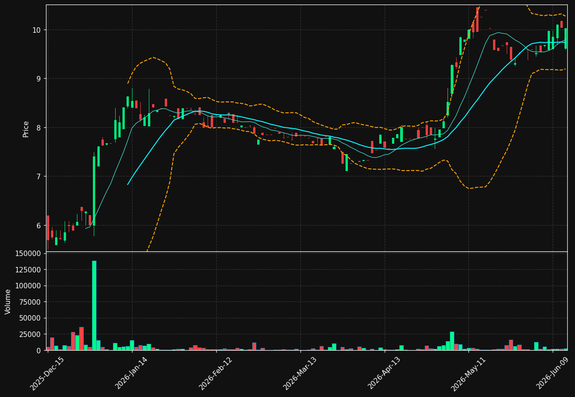Screen dimensions: 575x397
Task: Click the 2026-May-11 date label
Action: (x=468, y=373)
